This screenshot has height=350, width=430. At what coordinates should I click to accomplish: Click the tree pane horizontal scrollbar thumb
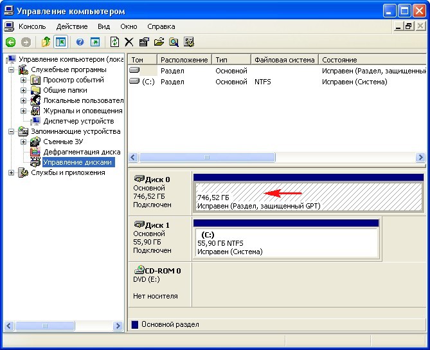click(x=45, y=326)
